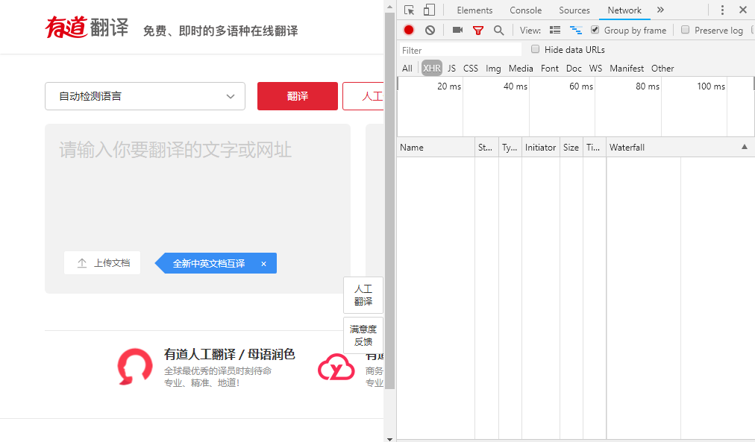Click the Youdao Translate logo
The height and width of the screenshot is (442, 755).
87,27
